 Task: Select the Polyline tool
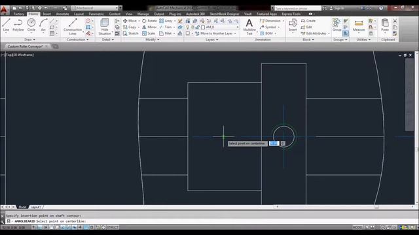[18, 25]
